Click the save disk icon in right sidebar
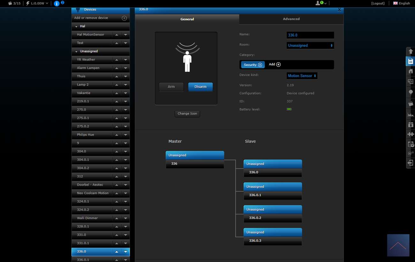Screen dimensions: 415x262 [411, 61]
